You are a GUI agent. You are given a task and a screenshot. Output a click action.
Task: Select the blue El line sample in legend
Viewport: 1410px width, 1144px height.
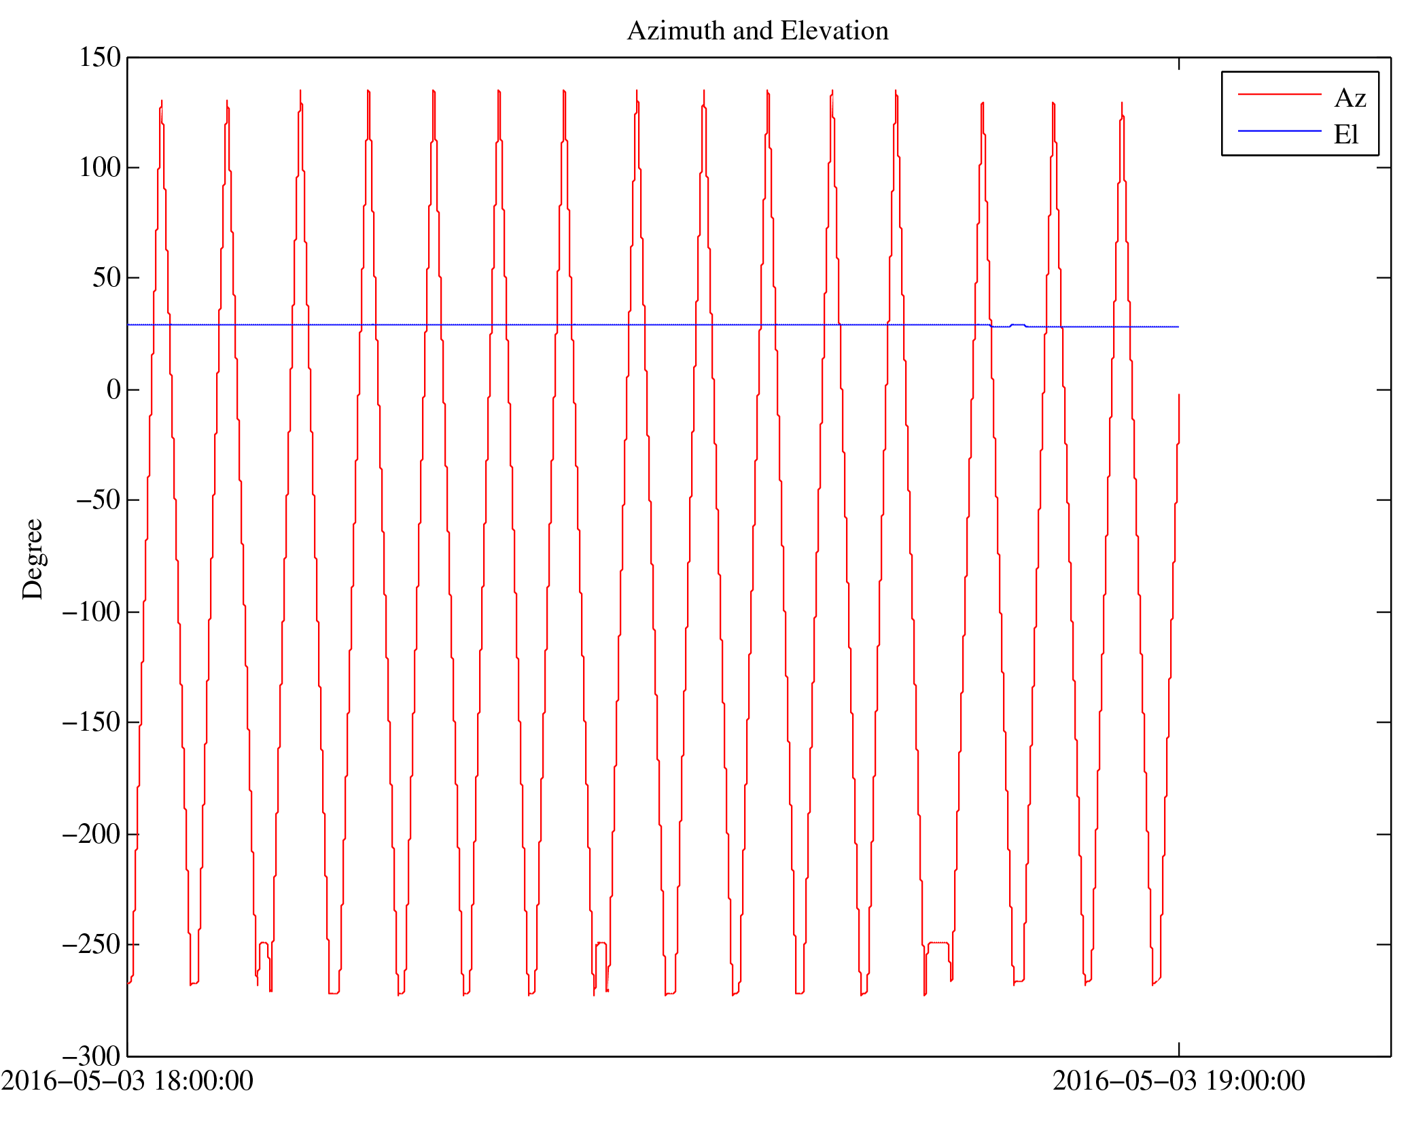click(1279, 131)
